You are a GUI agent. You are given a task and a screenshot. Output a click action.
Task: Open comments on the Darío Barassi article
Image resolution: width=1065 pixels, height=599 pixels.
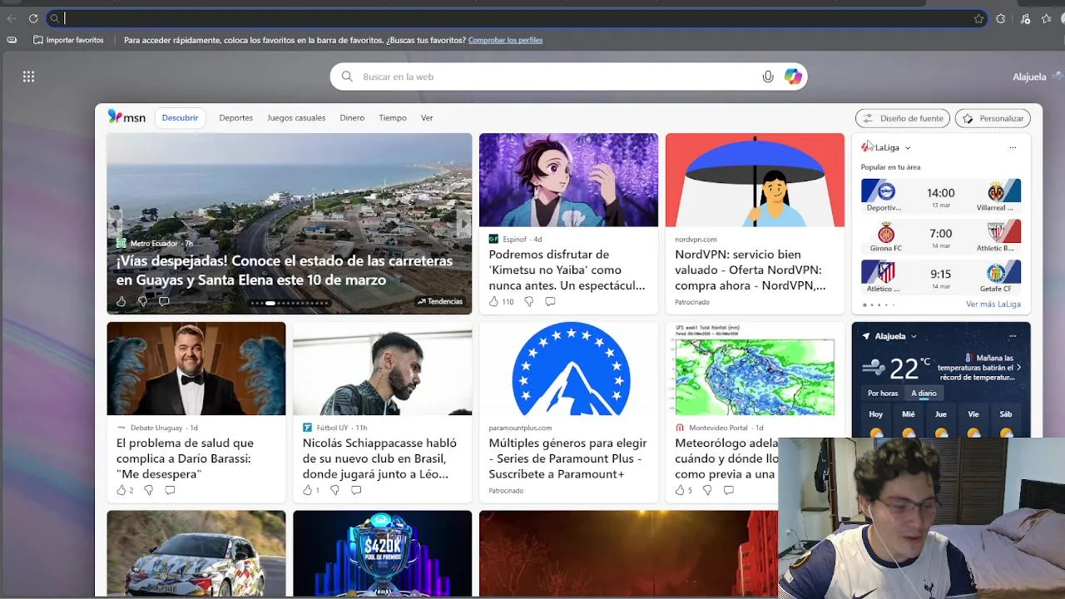pos(170,490)
